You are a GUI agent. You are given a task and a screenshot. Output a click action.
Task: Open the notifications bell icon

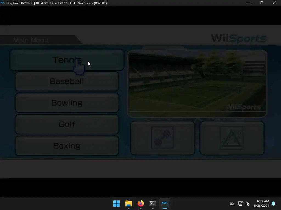click(274, 203)
